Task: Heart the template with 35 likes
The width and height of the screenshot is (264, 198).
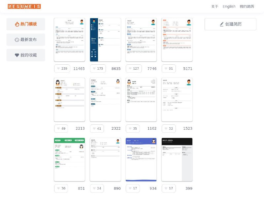Action: [x=134, y=128]
